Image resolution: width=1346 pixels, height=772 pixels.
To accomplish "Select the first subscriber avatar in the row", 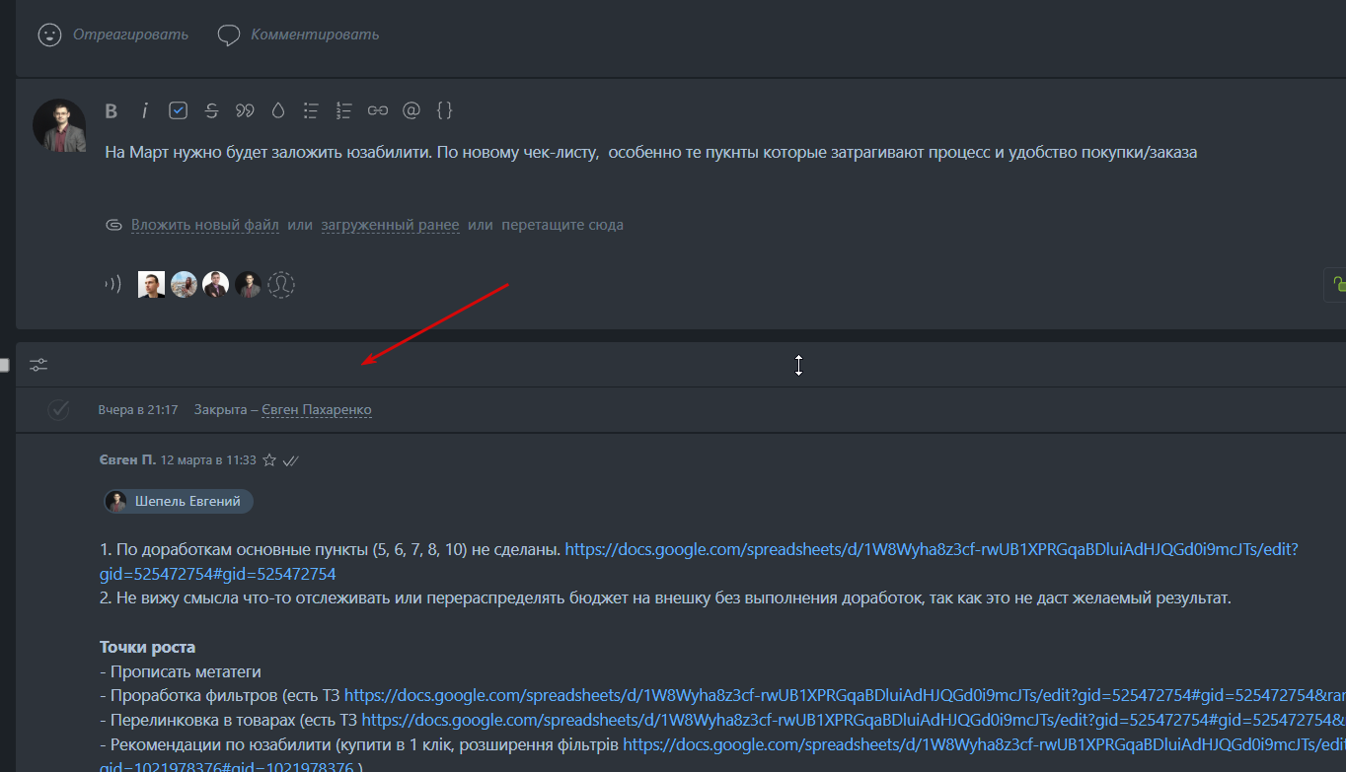I will [x=151, y=285].
